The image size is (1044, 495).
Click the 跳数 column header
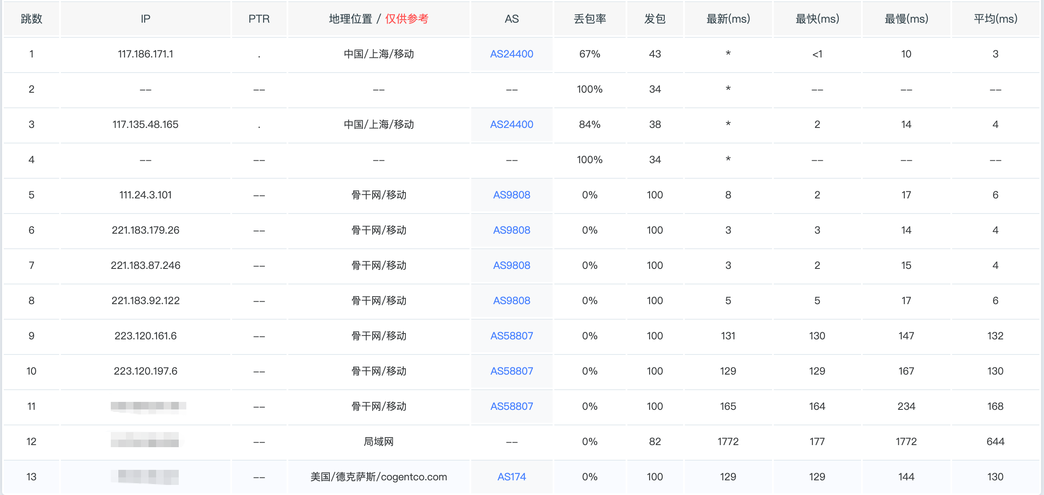click(x=31, y=19)
